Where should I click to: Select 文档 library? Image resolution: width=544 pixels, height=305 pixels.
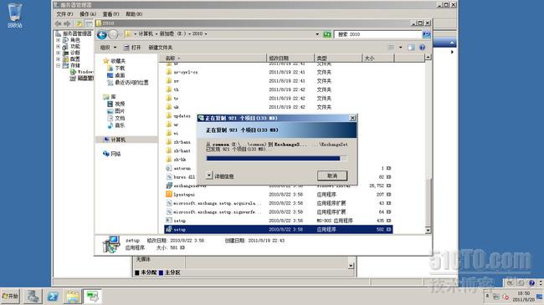[x=115, y=118]
